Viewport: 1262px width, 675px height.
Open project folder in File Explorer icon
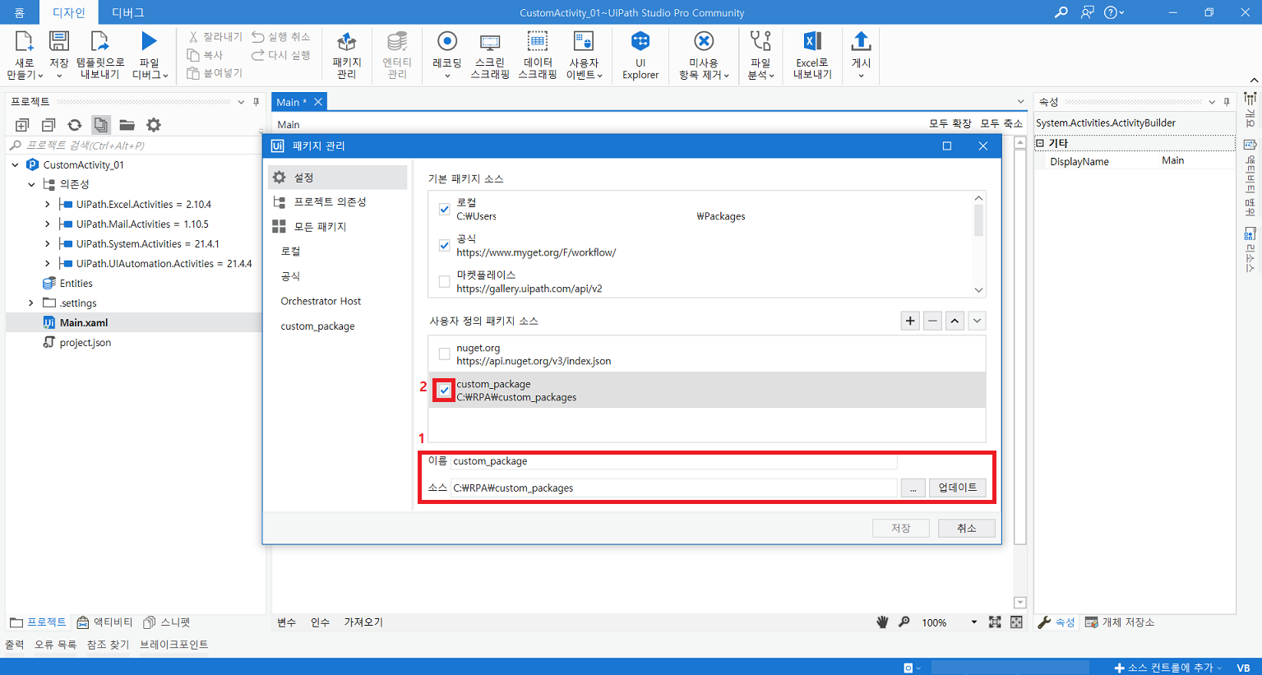[x=127, y=125]
